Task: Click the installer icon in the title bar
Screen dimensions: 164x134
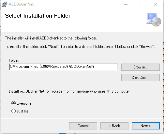Action: pyautogui.click(x=5, y=4)
